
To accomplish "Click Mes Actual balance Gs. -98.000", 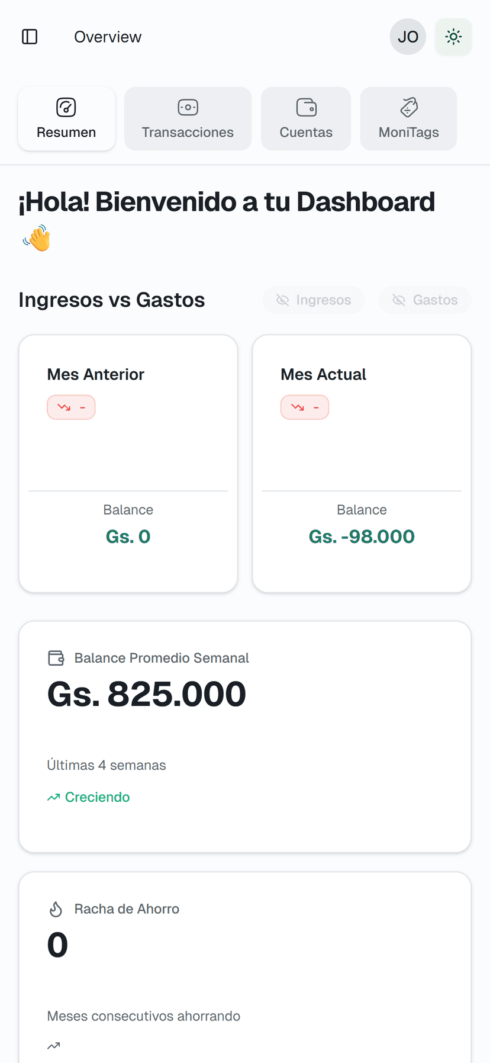I will point(362,537).
